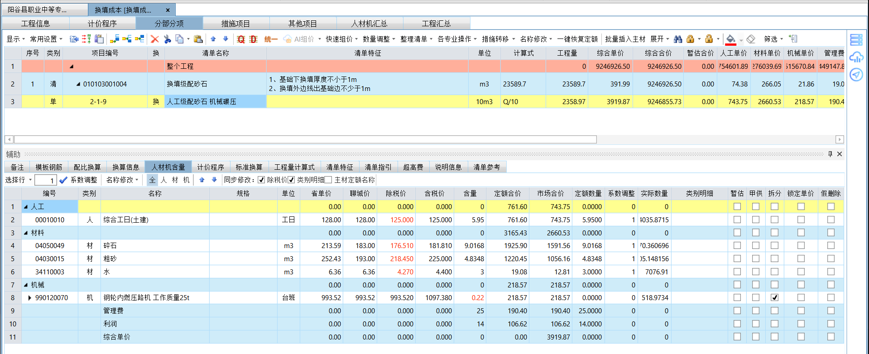Toggle 除税价 sync checkbox
This screenshot has height=354, width=869.
point(261,180)
